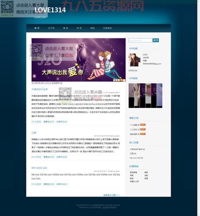Open the 视频 navigation item
Viewport: 200px width, 216px height.
92,28
